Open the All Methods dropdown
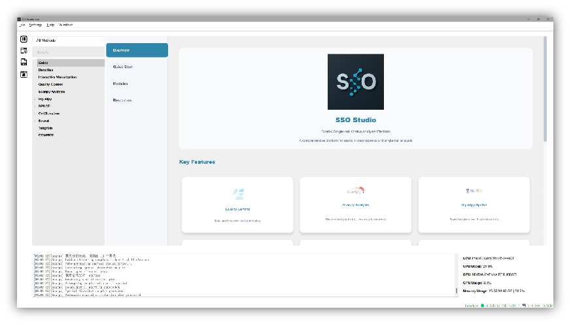Image resolution: width=571 pixels, height=326 pixels. tap(68, 40)
